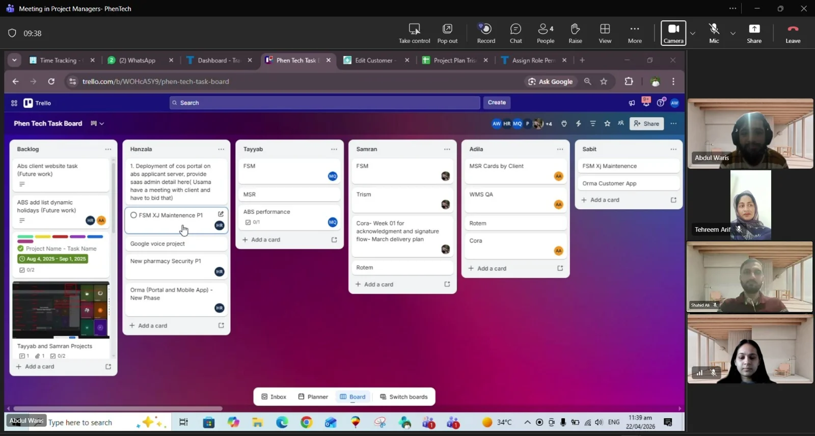Click the red label on Project Name card
Screen dimensions: 815x436
[60, 237]
